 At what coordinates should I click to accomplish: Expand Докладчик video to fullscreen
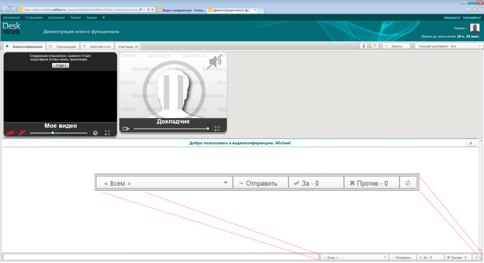(217, 128)
